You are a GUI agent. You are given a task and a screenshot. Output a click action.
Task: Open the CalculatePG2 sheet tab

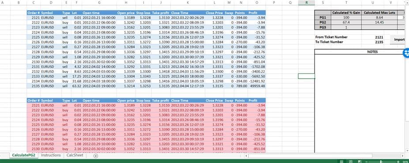click(x=24, y=155)
